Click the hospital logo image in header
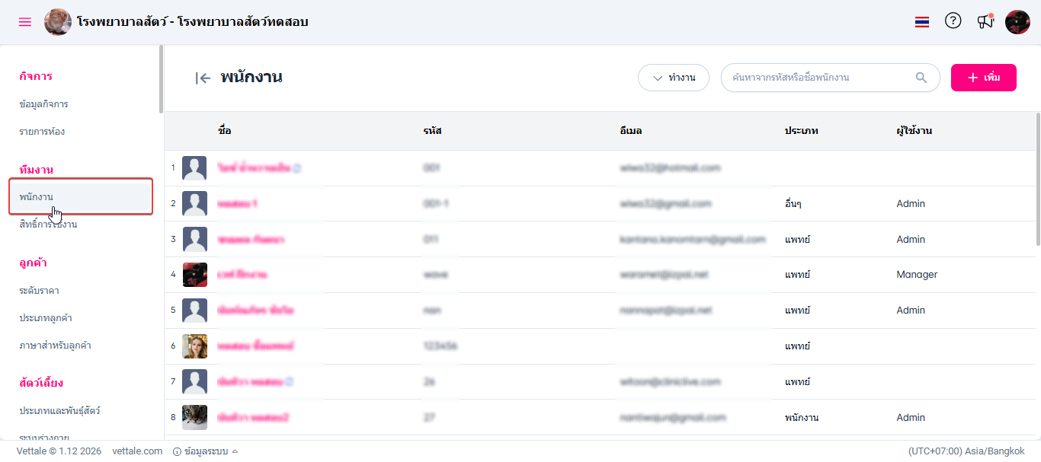The image size is (1041, 462). coord(58,22)
